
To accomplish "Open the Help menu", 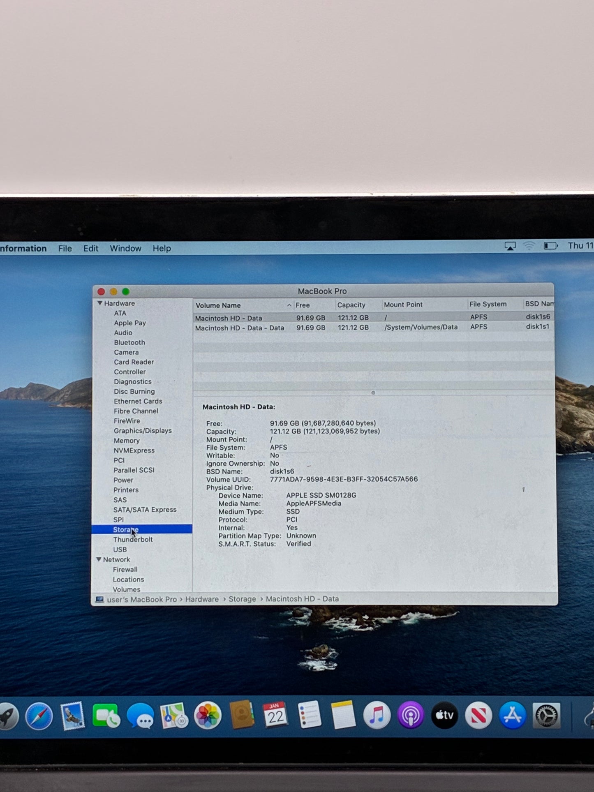I will click(x=162, y=248).
